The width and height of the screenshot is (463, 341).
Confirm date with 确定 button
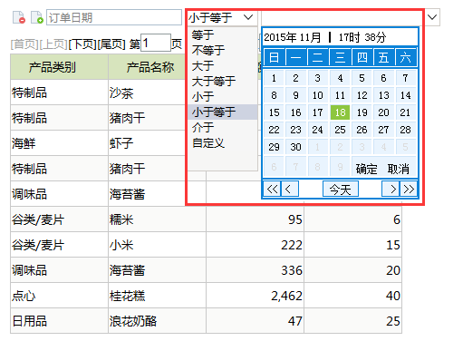point(366,169)
